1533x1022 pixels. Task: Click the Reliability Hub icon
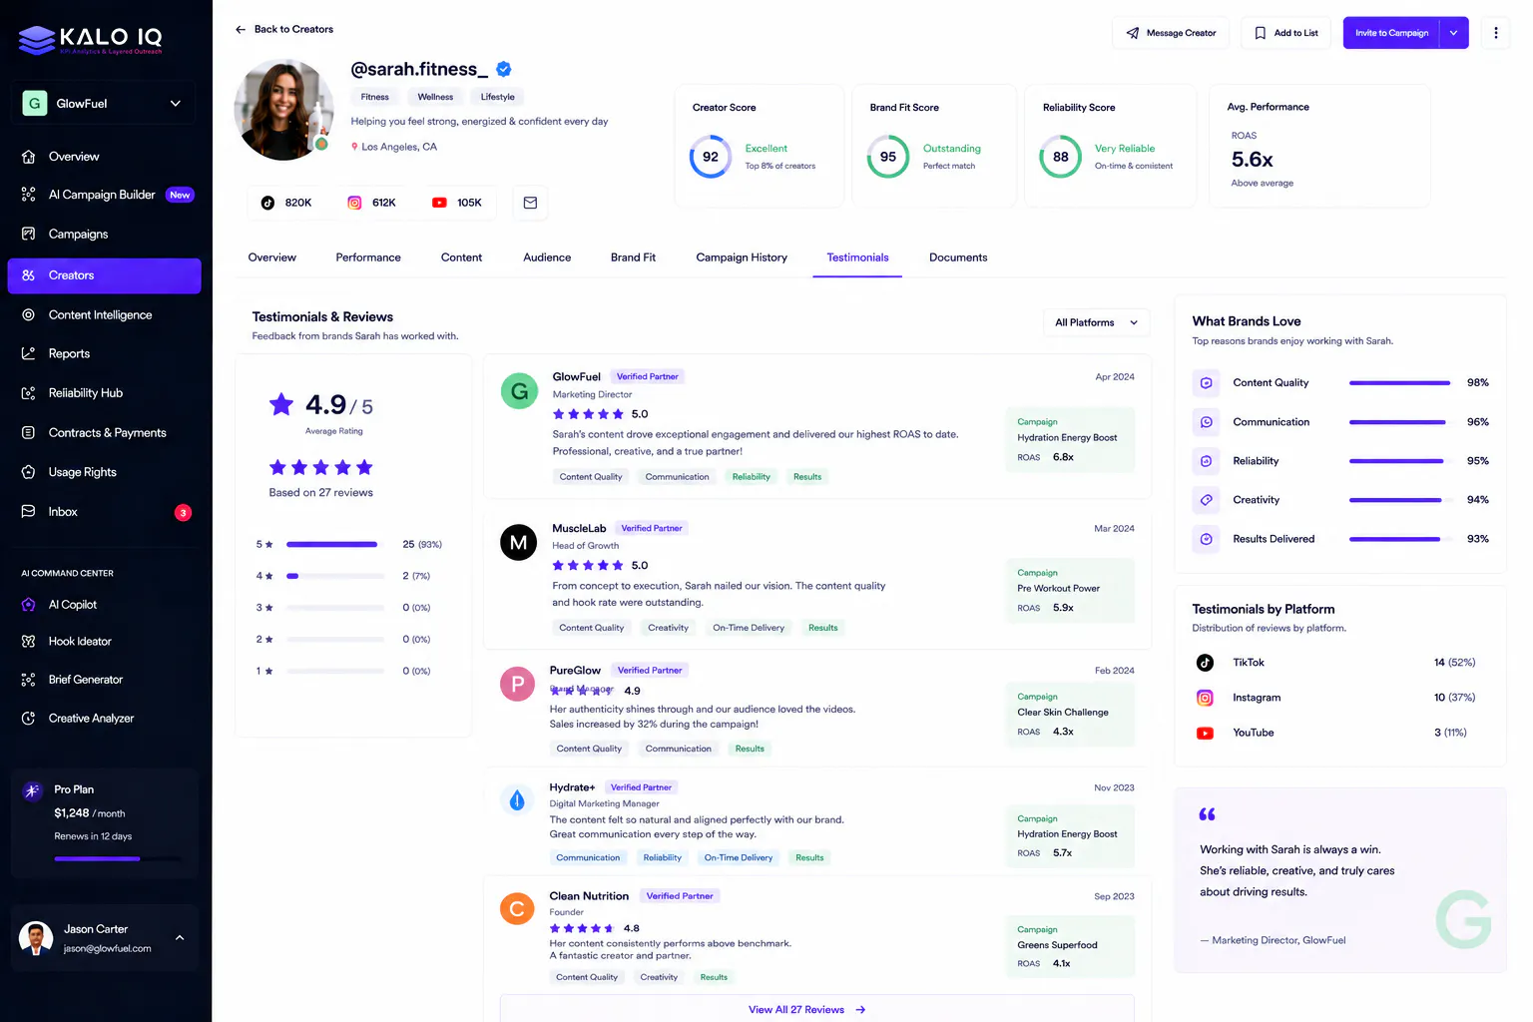[x=28, y=393]
